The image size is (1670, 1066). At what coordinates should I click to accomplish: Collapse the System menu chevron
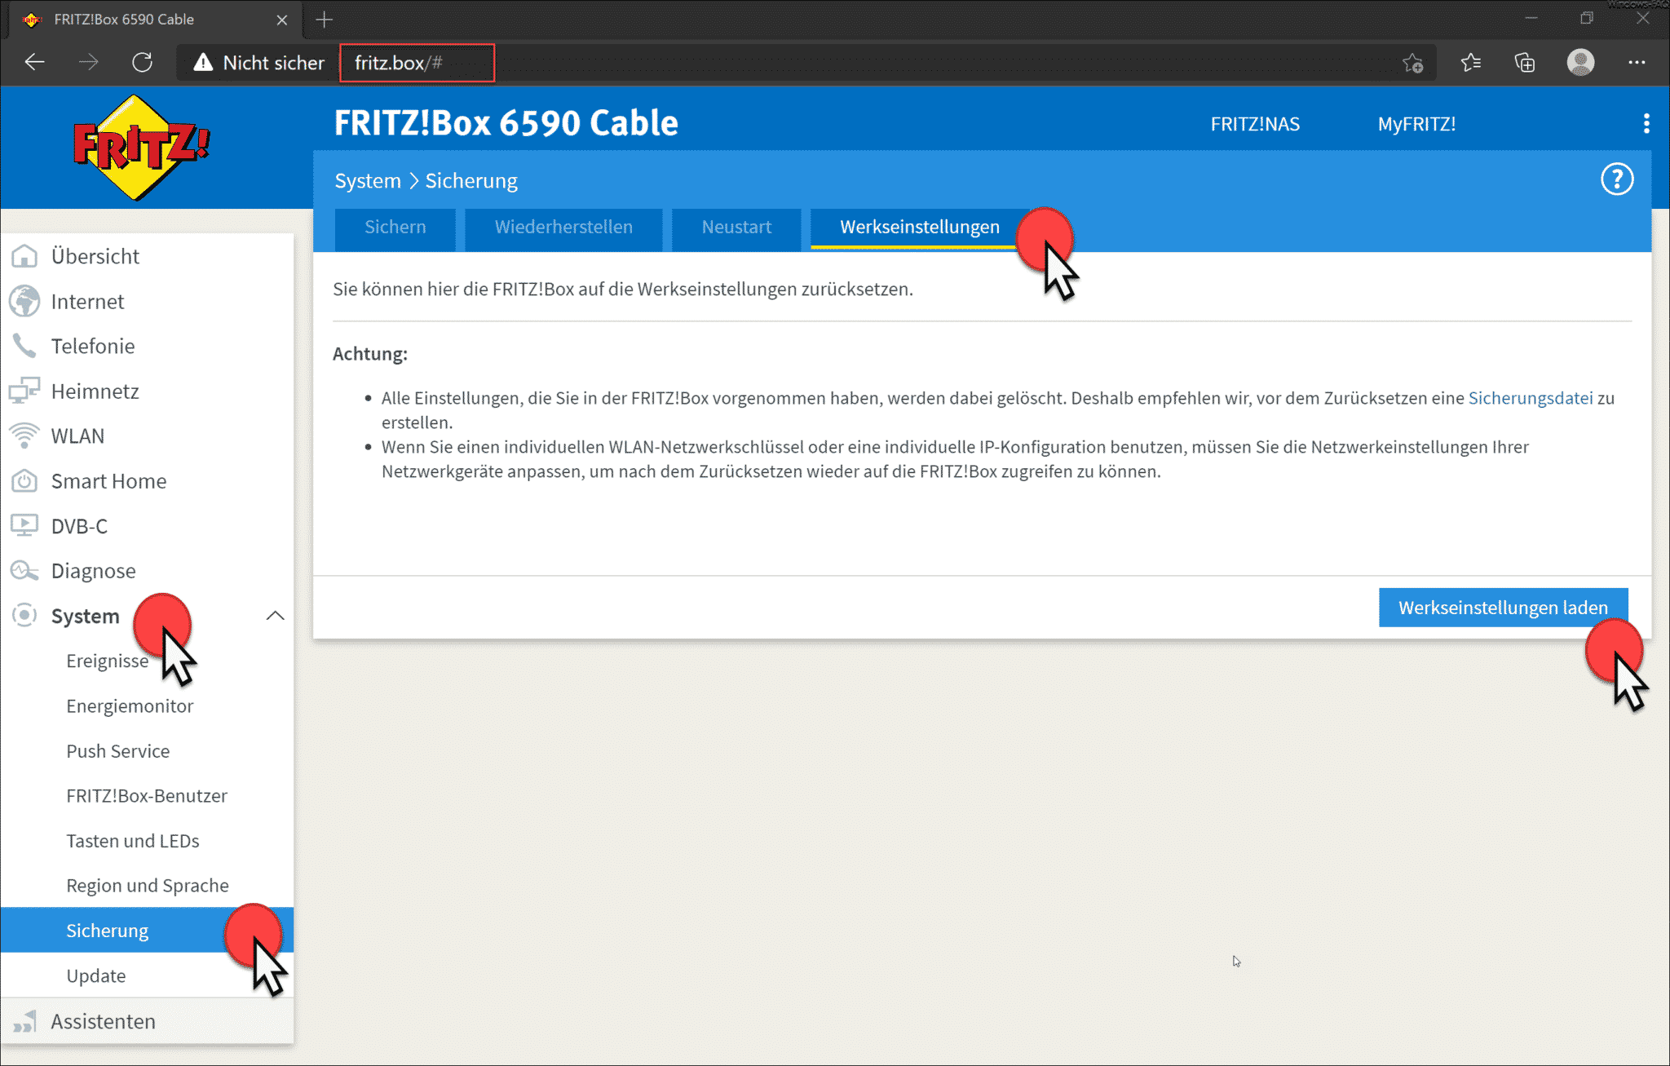point(275,615)
